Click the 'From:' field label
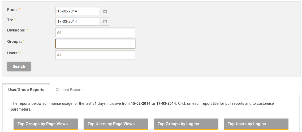302x132 pixels. pos(12,10)
